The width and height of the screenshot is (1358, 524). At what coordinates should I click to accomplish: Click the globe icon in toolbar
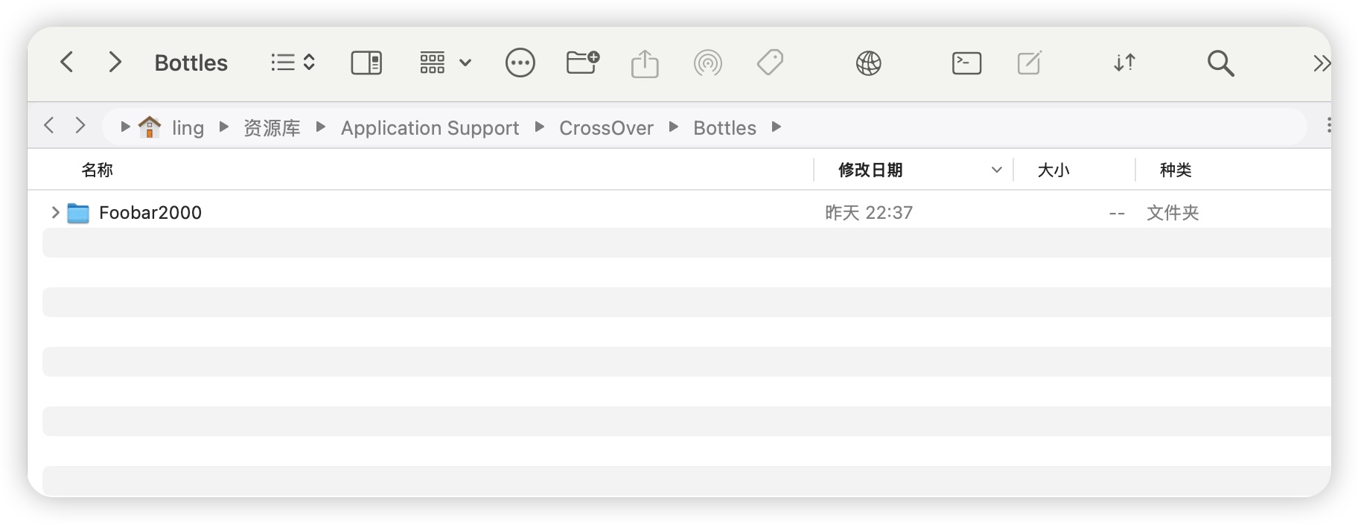[868, 63]
